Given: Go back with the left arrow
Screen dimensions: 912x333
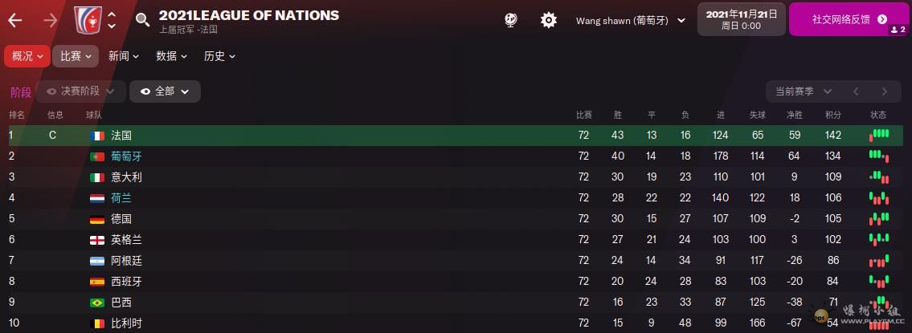Looking at the screenshot, I should click(x=15, y=20).
